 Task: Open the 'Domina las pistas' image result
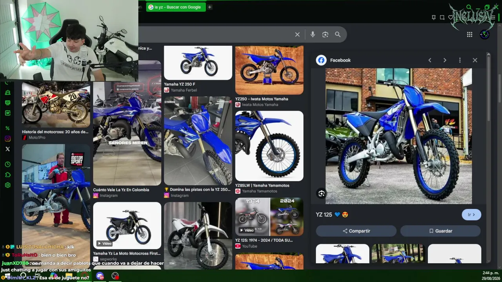click(x=198, y=141)
